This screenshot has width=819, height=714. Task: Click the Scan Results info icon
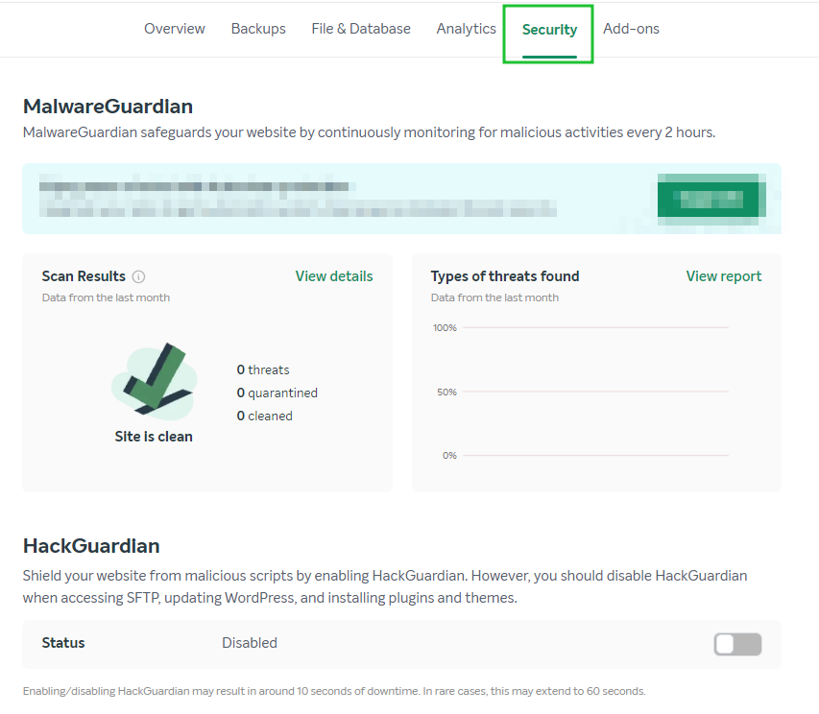(x=138, y=276)
